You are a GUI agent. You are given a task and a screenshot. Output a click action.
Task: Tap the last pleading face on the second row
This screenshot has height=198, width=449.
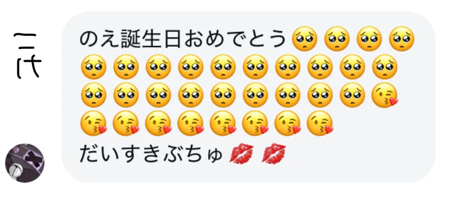point(385,67)
